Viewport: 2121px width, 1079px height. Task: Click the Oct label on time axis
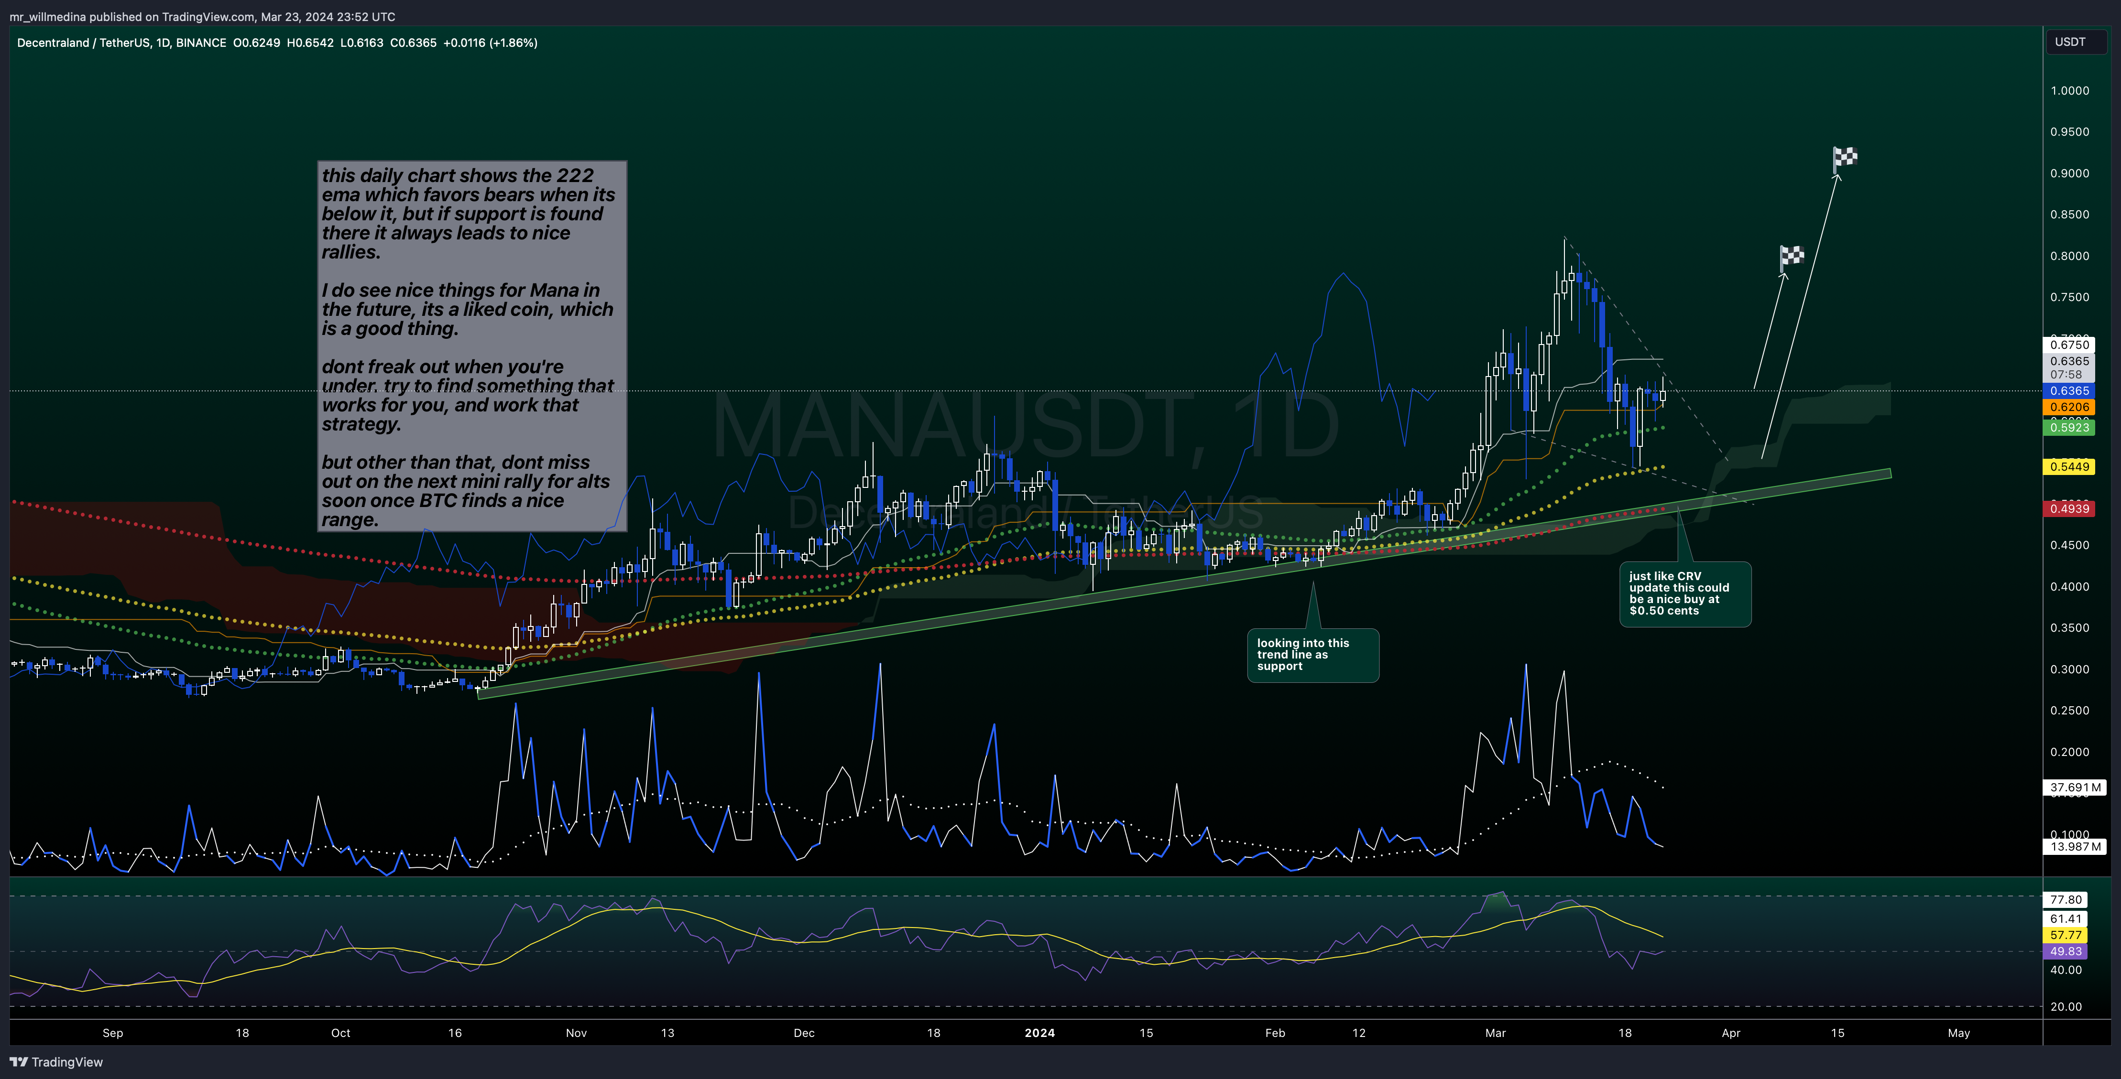[341, 1033]
